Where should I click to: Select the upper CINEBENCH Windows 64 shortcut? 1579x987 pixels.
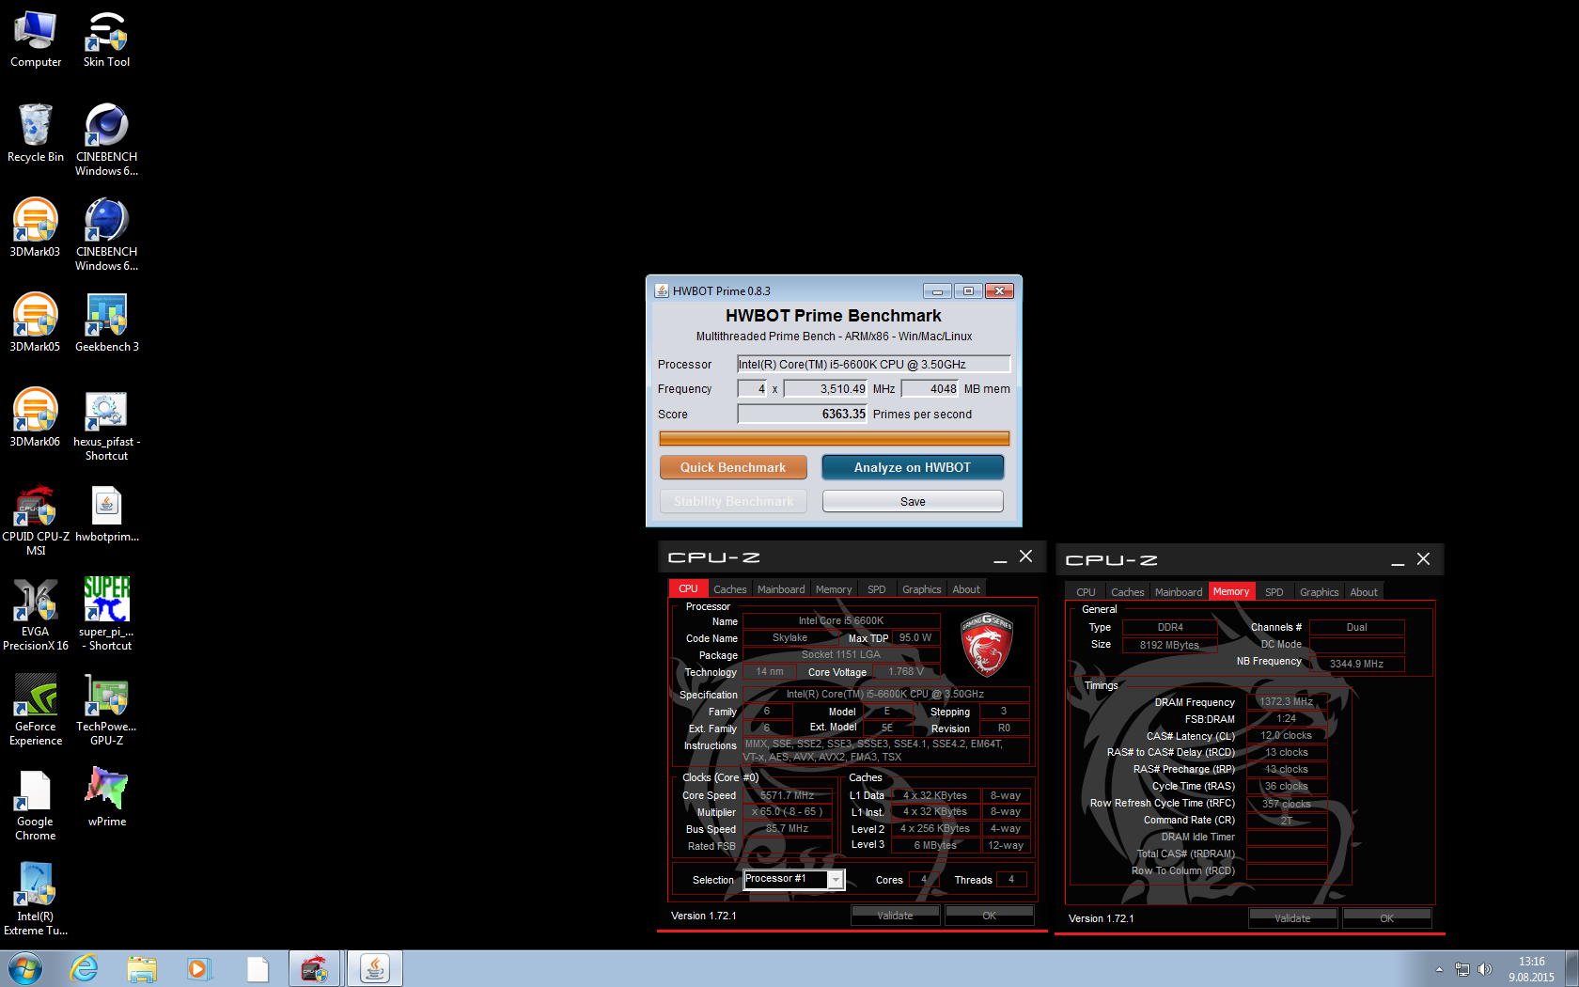[x=106, y=140]
